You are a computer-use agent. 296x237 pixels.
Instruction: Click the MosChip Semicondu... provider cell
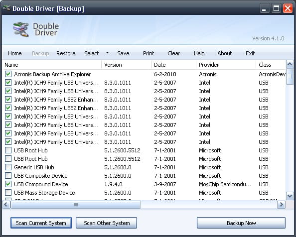coord(225,184)
